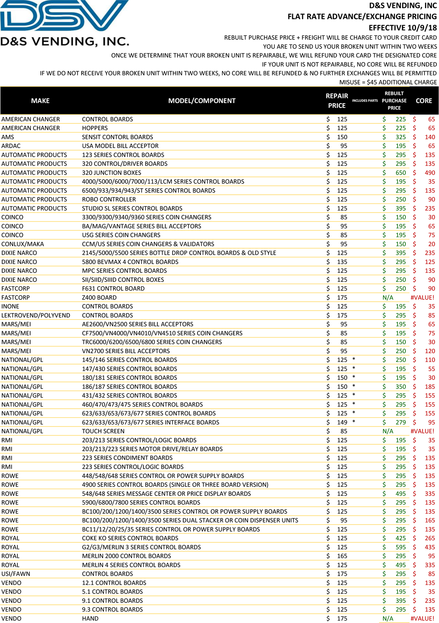Screen dimensions: 439x623
Task: Click the 'D&S VENDING, INC' title at top right
Action: coord(403,5)
